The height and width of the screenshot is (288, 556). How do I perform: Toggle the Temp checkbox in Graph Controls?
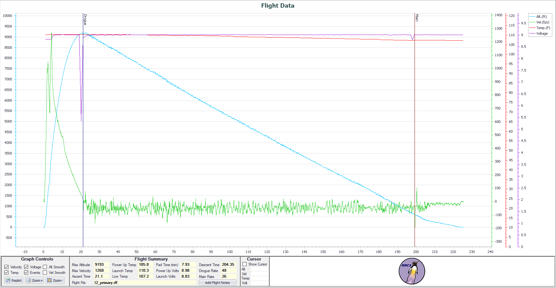tap(7, 273)
